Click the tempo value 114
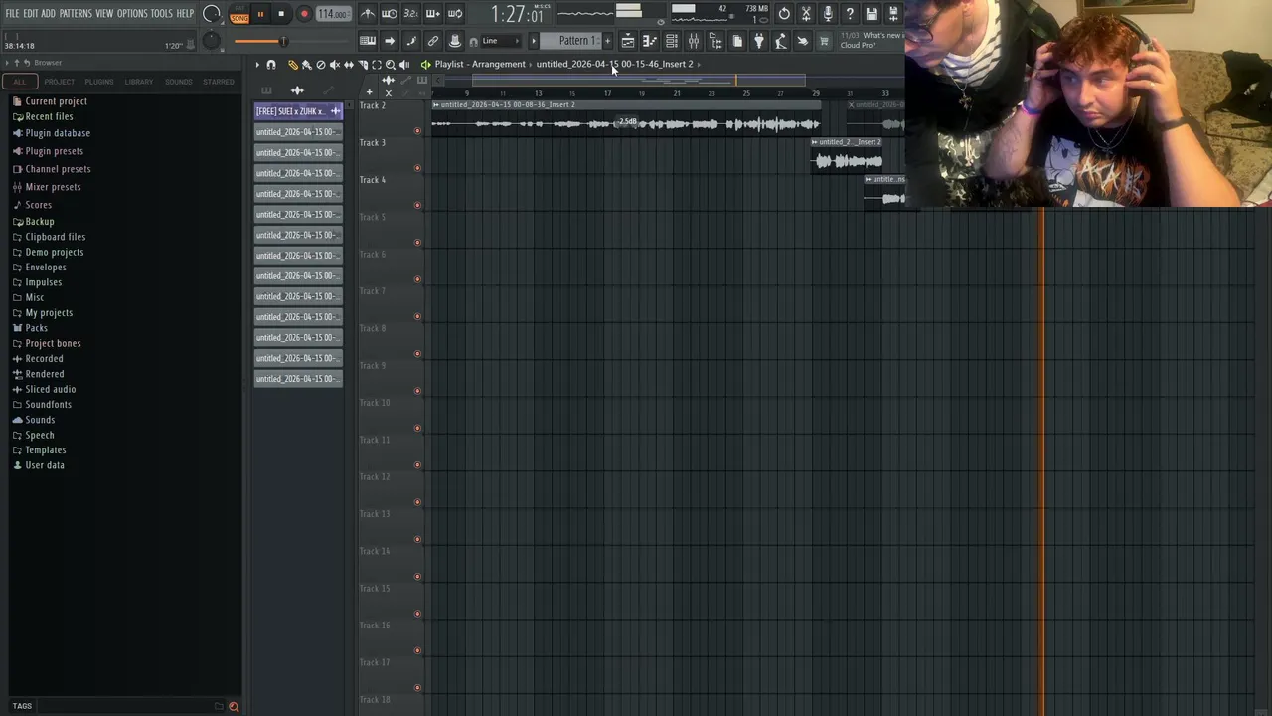Screen dimensions: 1272x716 click(x=333, y=14)
